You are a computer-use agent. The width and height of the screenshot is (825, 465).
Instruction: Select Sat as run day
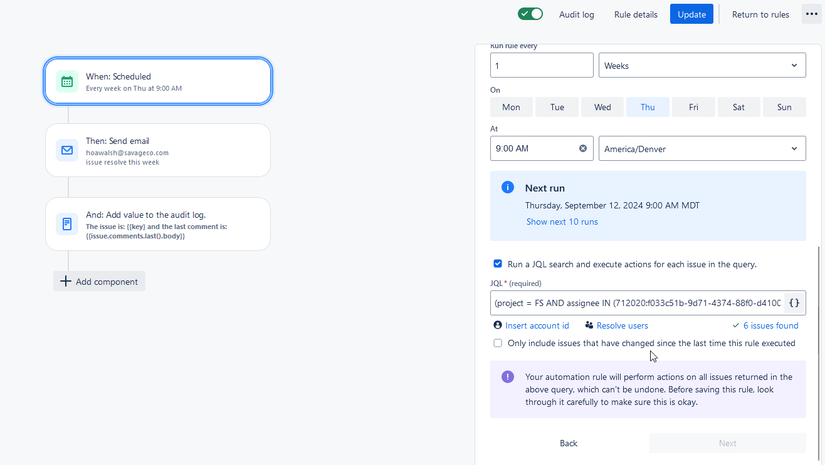pos(739,107)
